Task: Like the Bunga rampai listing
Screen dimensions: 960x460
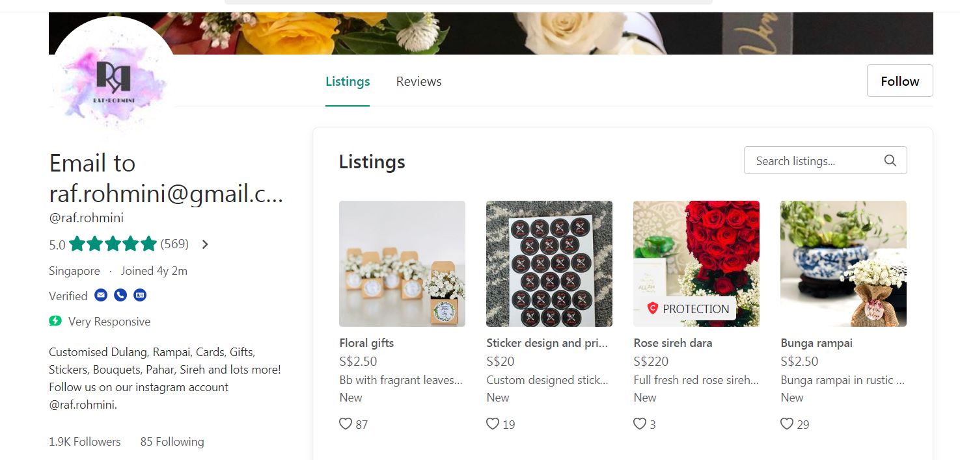Action: pos(787,424)
